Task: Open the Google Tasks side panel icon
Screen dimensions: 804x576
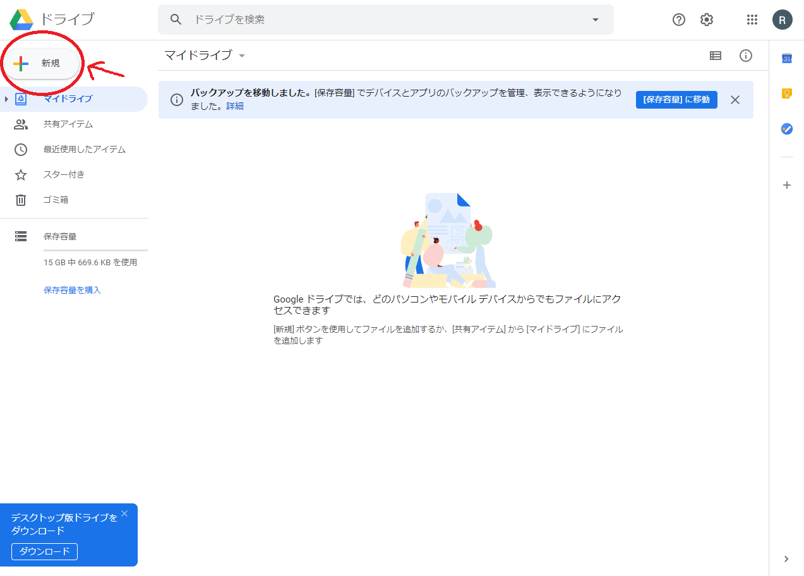Action: click(787, 128)
